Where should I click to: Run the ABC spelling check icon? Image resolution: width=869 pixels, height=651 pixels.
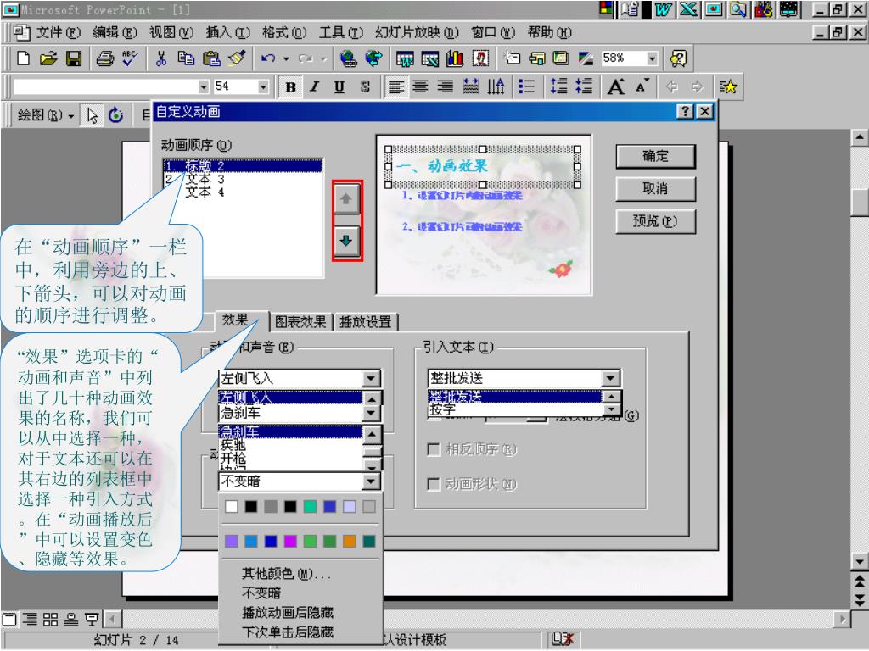[130, 58]
